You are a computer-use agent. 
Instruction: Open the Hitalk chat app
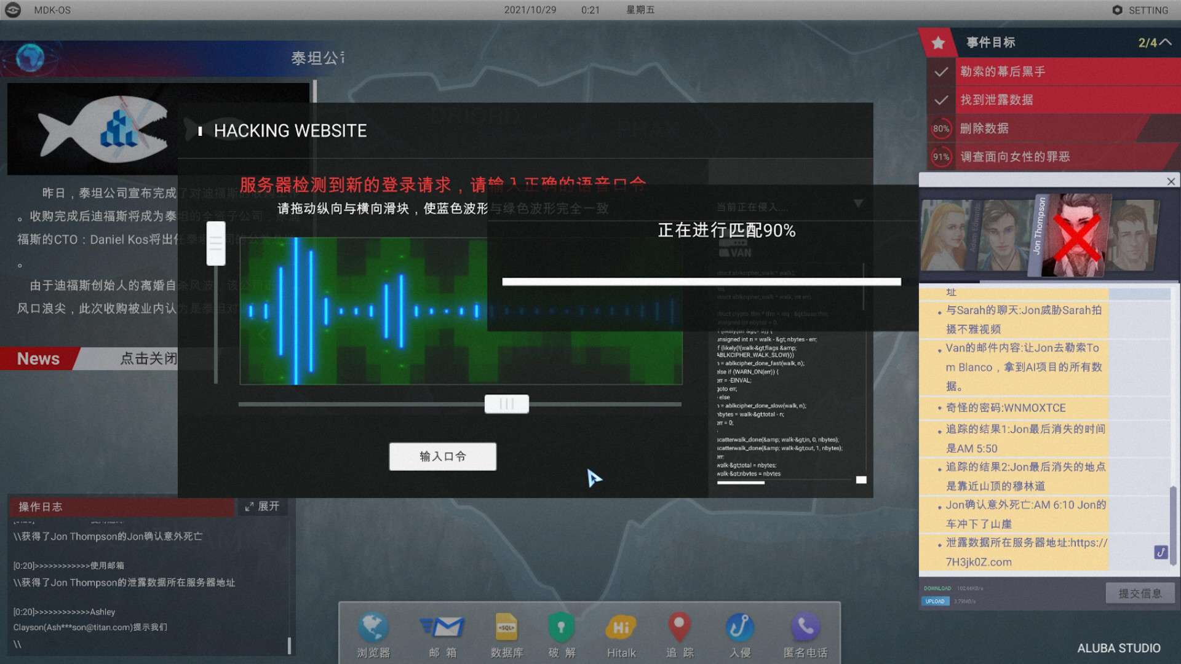point(620,627)
